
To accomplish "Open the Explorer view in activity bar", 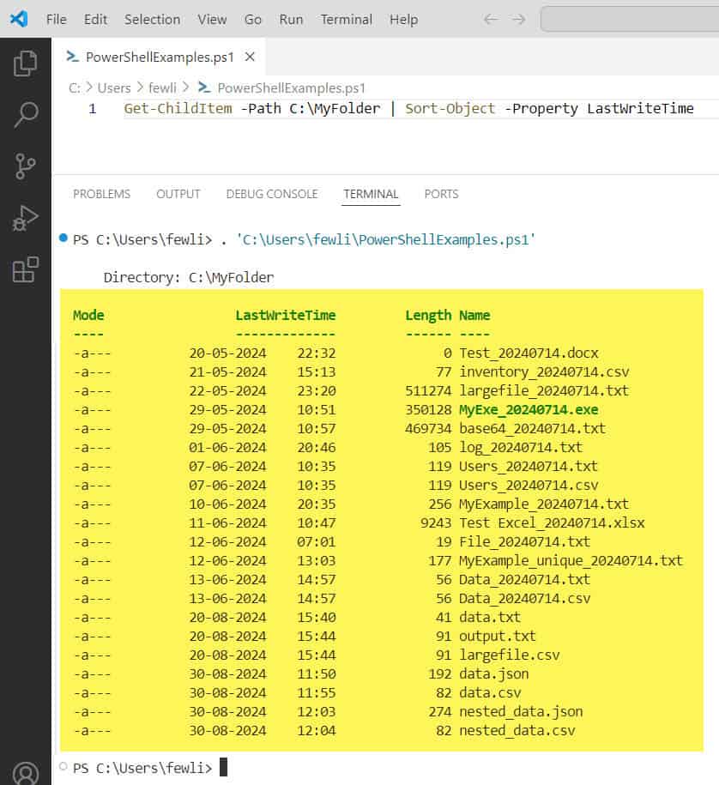I will (25, 63).
